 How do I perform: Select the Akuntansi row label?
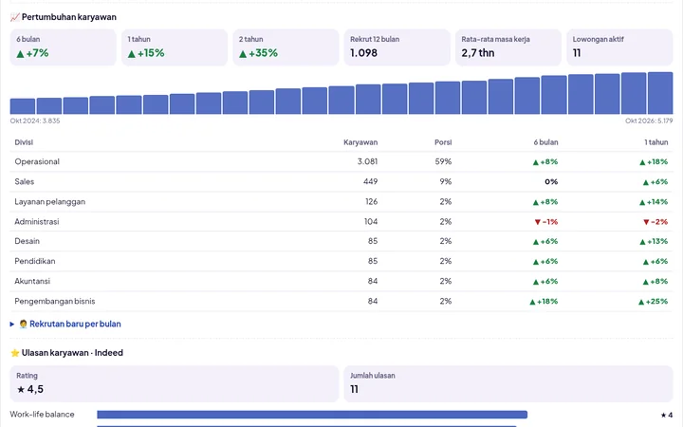click(32, 282)
